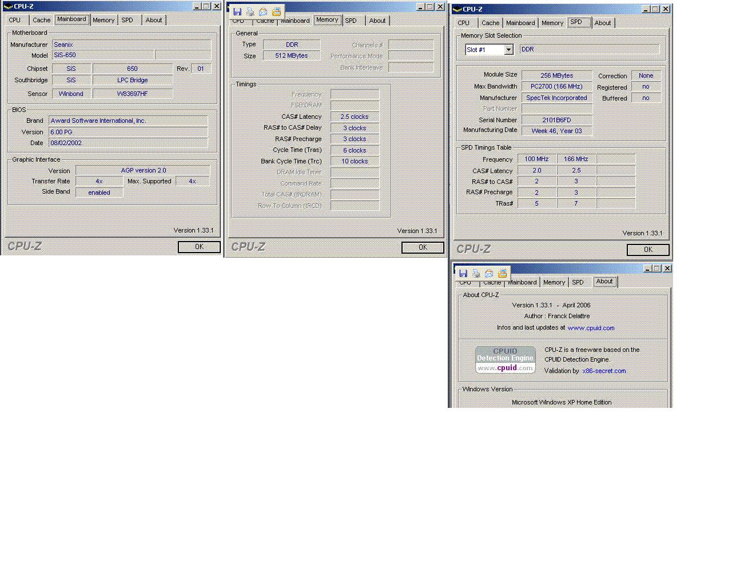Switch to Memory tab in the About window

pyautogui.click(x=554, y=282)
